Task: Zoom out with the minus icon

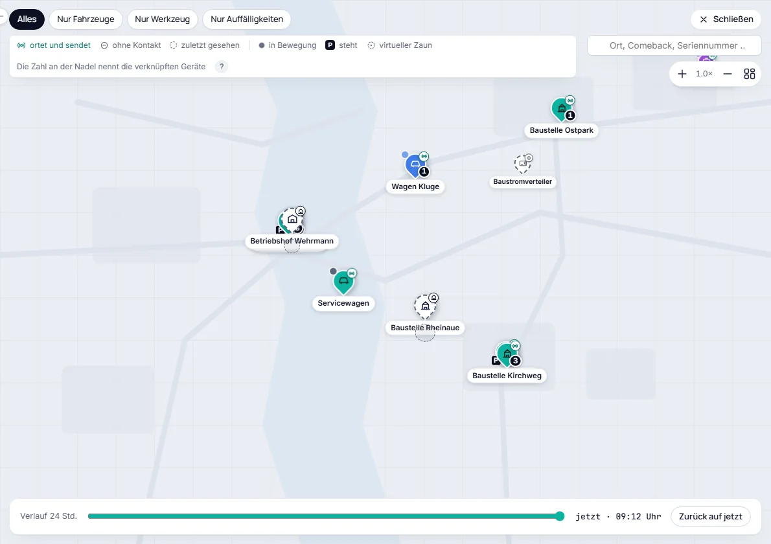Action: 727,74
